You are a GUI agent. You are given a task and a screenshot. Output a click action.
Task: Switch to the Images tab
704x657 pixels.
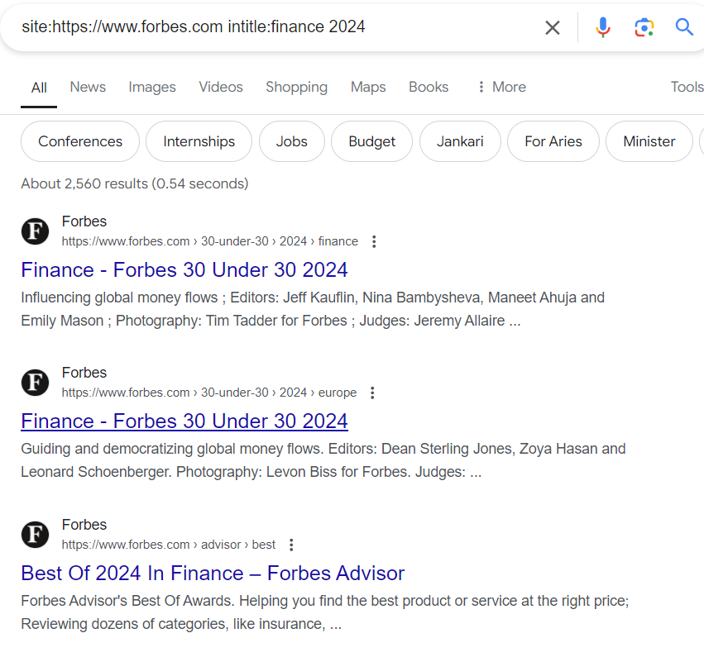coord(152,87)
